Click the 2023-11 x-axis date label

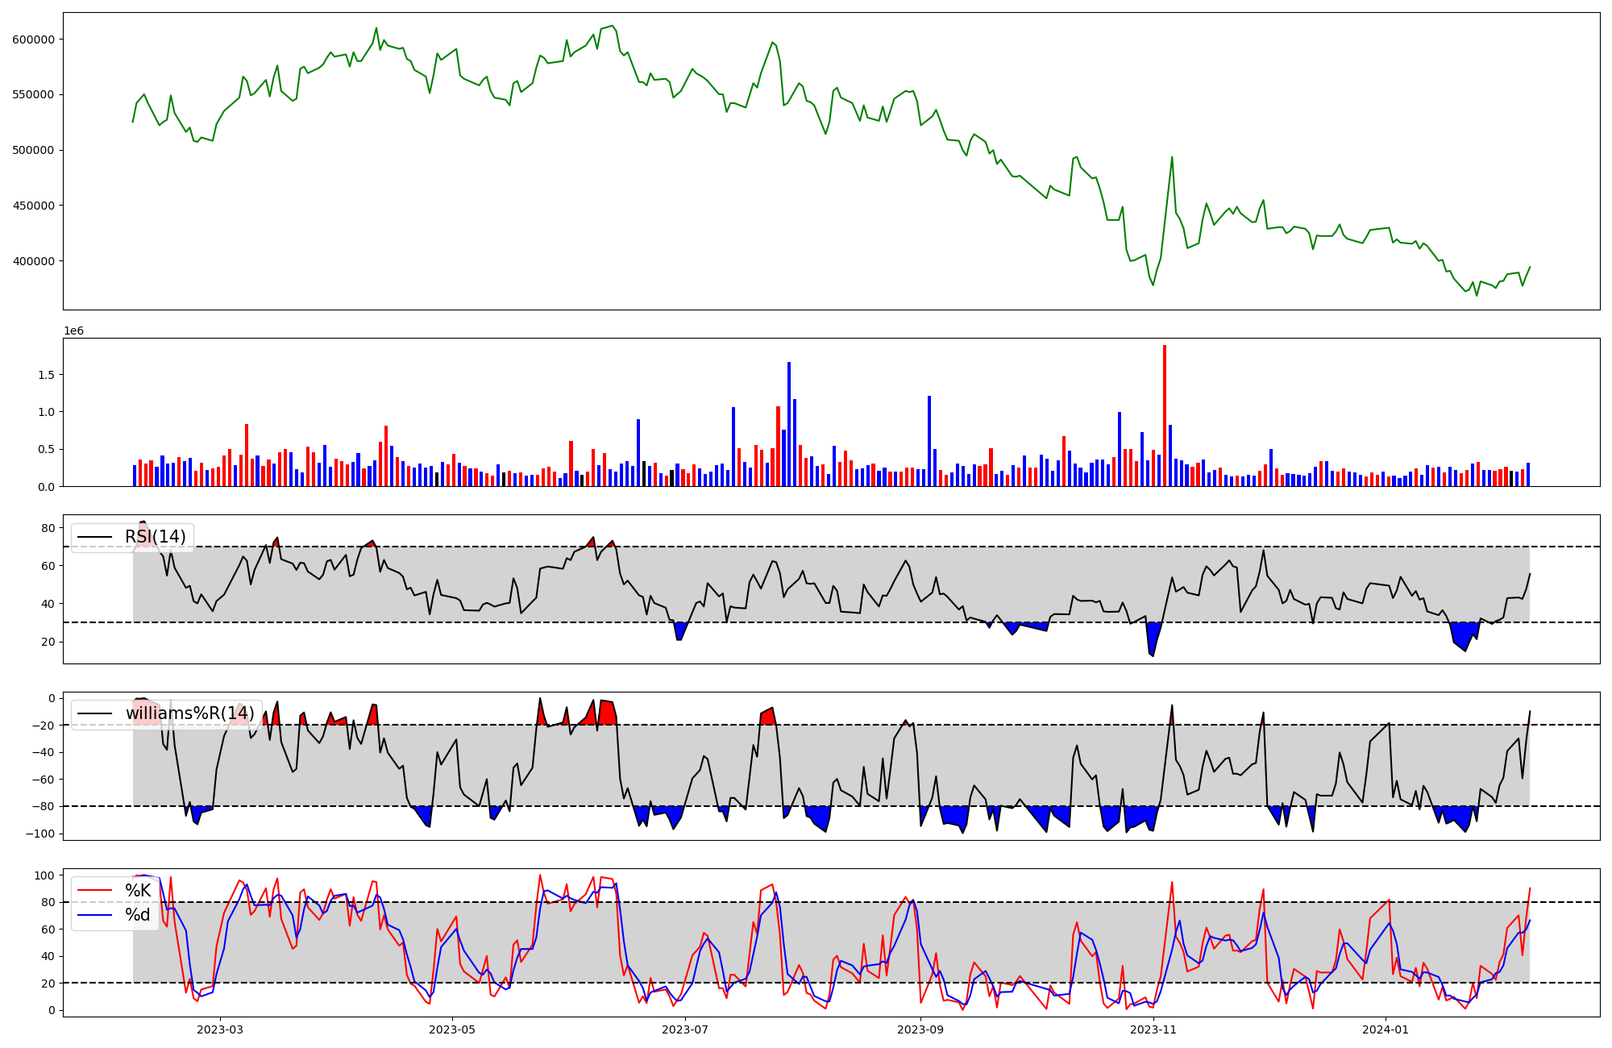tap(1153, 1029)
